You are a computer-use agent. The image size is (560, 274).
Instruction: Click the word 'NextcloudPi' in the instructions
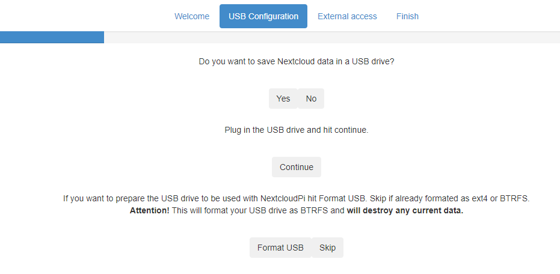[283, 198]
